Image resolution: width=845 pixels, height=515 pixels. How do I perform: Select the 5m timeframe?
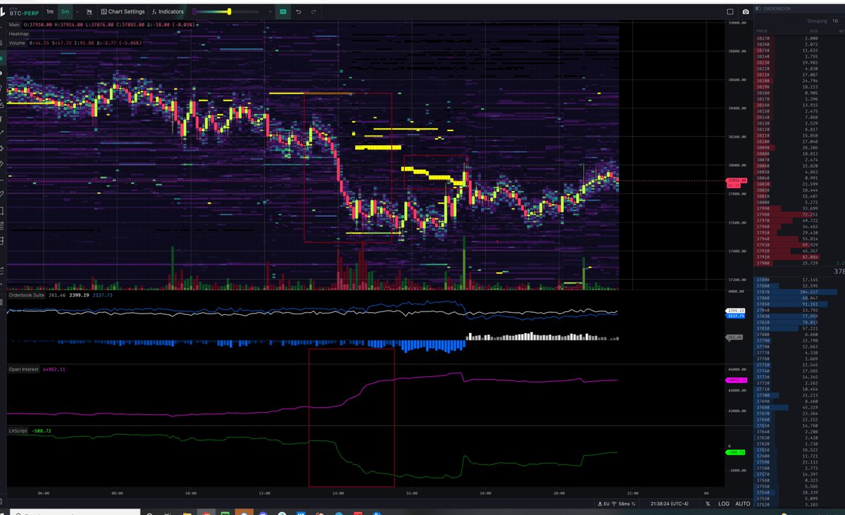click(65, 12)
